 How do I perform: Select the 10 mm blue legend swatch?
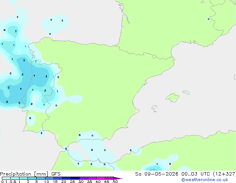pyautogui.click(x=49, y=178)
